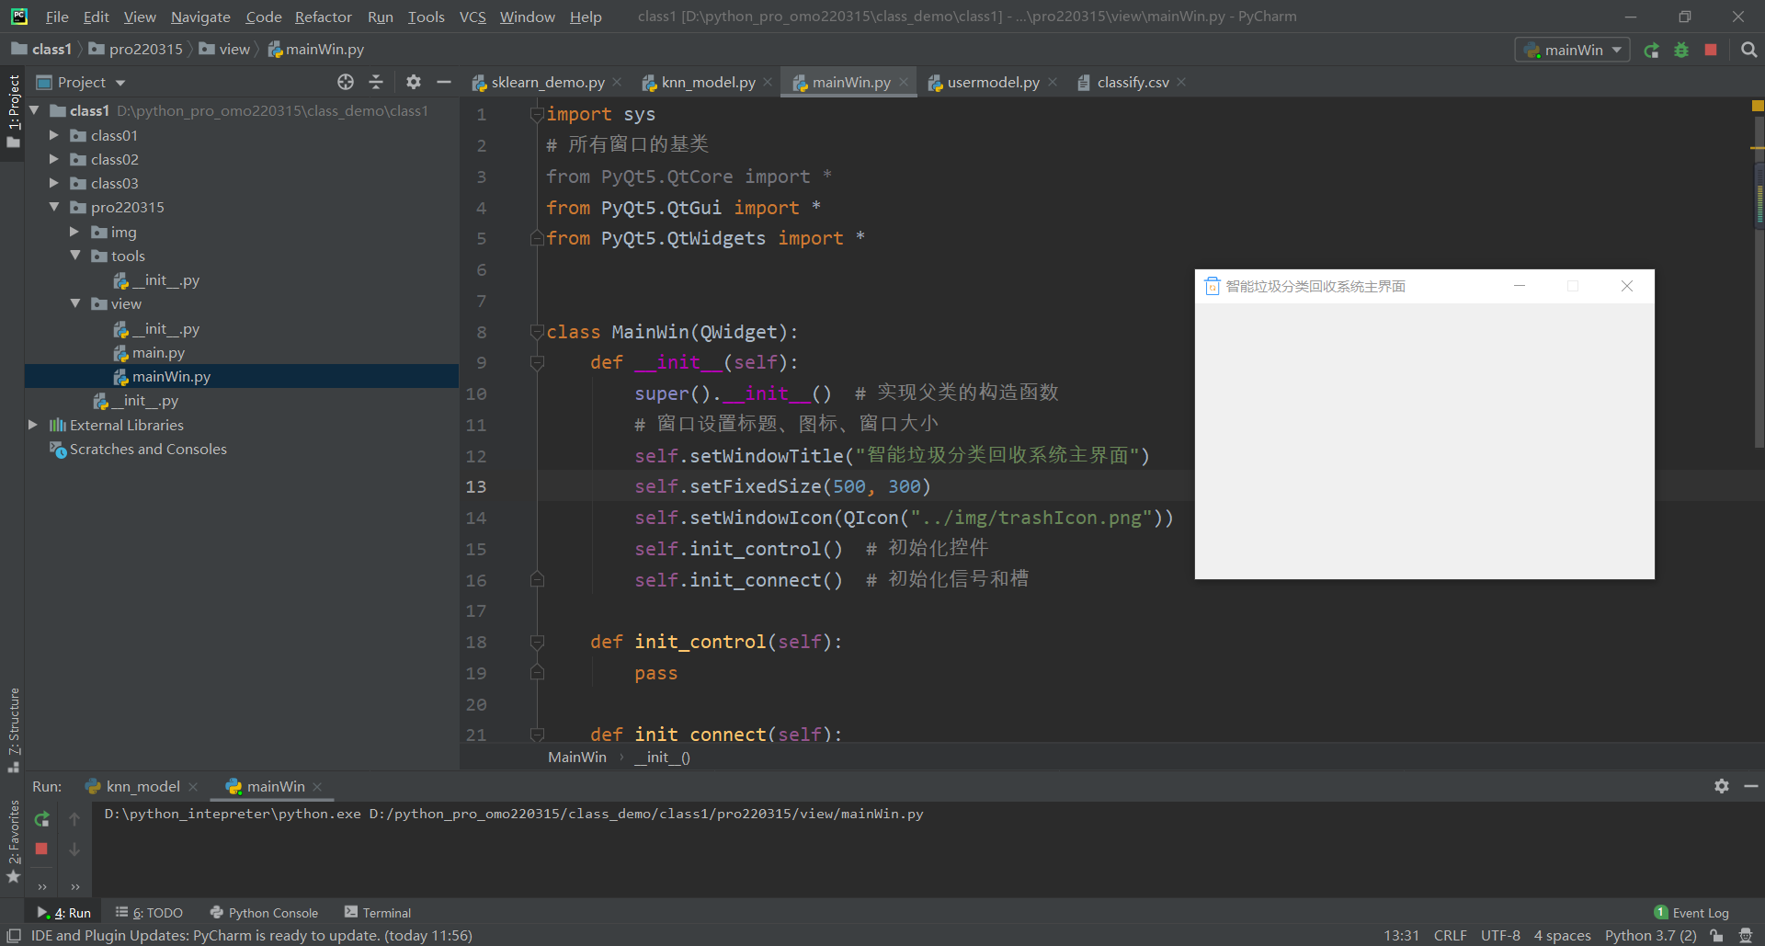The image size is (1765, 946).
Task: Expand the class01 folder
Action: 54,135
